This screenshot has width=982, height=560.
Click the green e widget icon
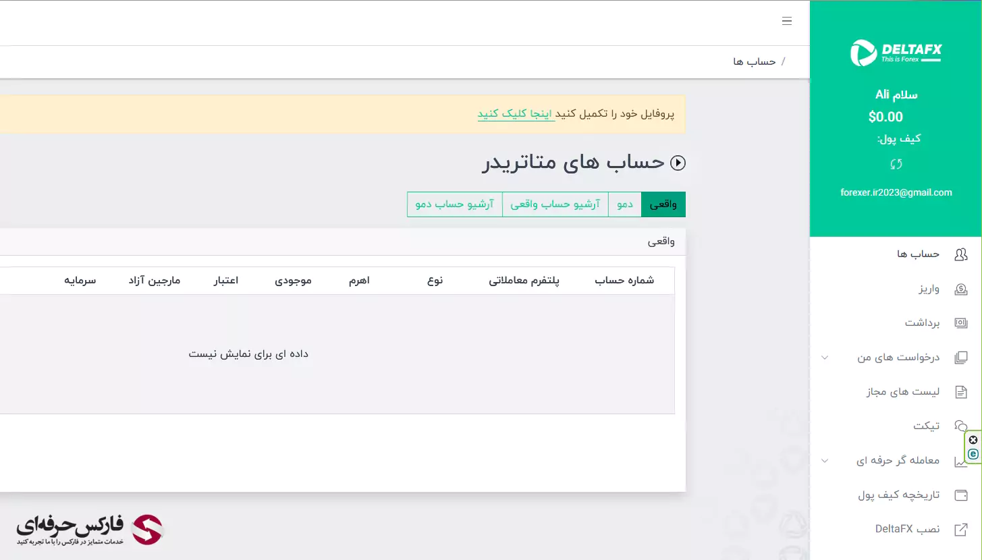click(973, 454)
